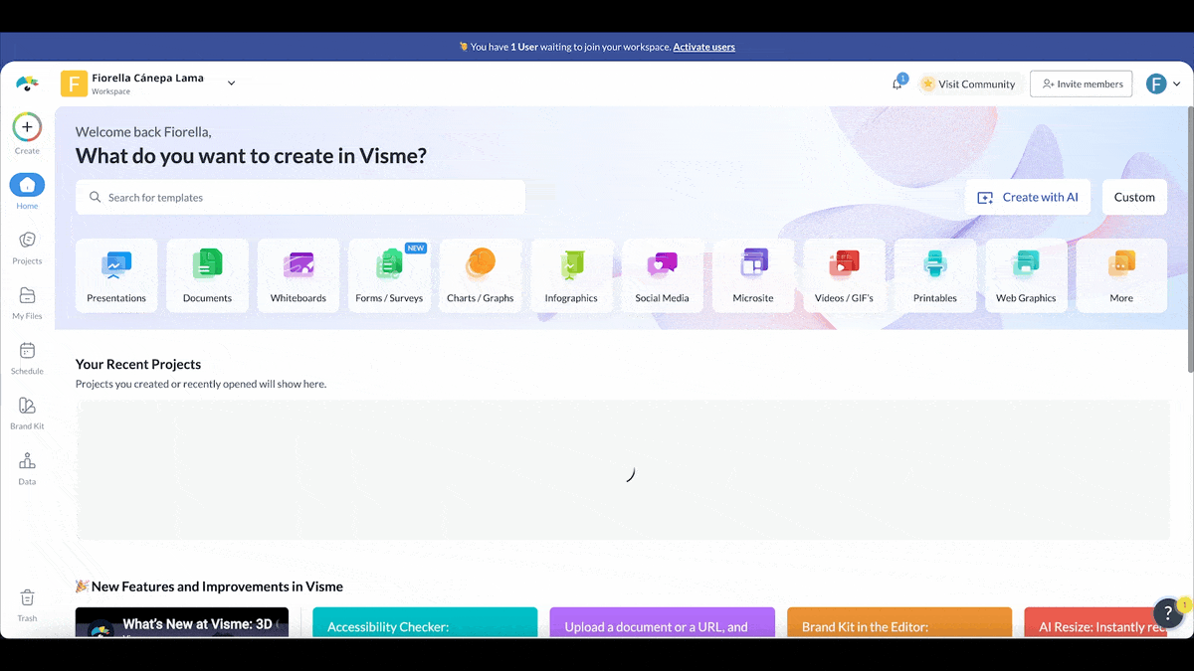Screen dimensions: 1194x671
Task: Select Whiteboards category
Action: (x=298, y=275)
